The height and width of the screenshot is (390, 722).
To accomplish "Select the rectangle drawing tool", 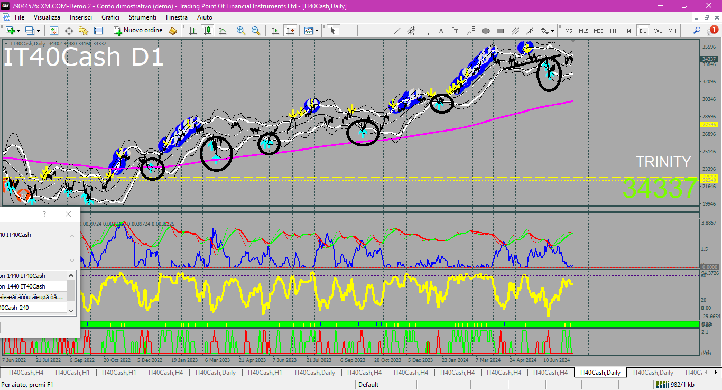I will [500, 31].
